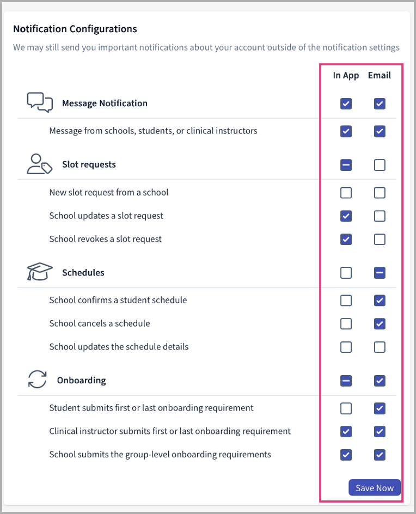Check In App for Schedules group
416x514 pixels.
(x=346, y=272)
